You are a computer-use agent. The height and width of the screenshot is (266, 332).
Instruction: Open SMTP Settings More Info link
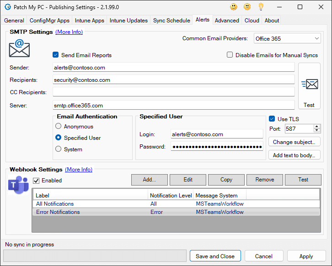pos(69,32)
